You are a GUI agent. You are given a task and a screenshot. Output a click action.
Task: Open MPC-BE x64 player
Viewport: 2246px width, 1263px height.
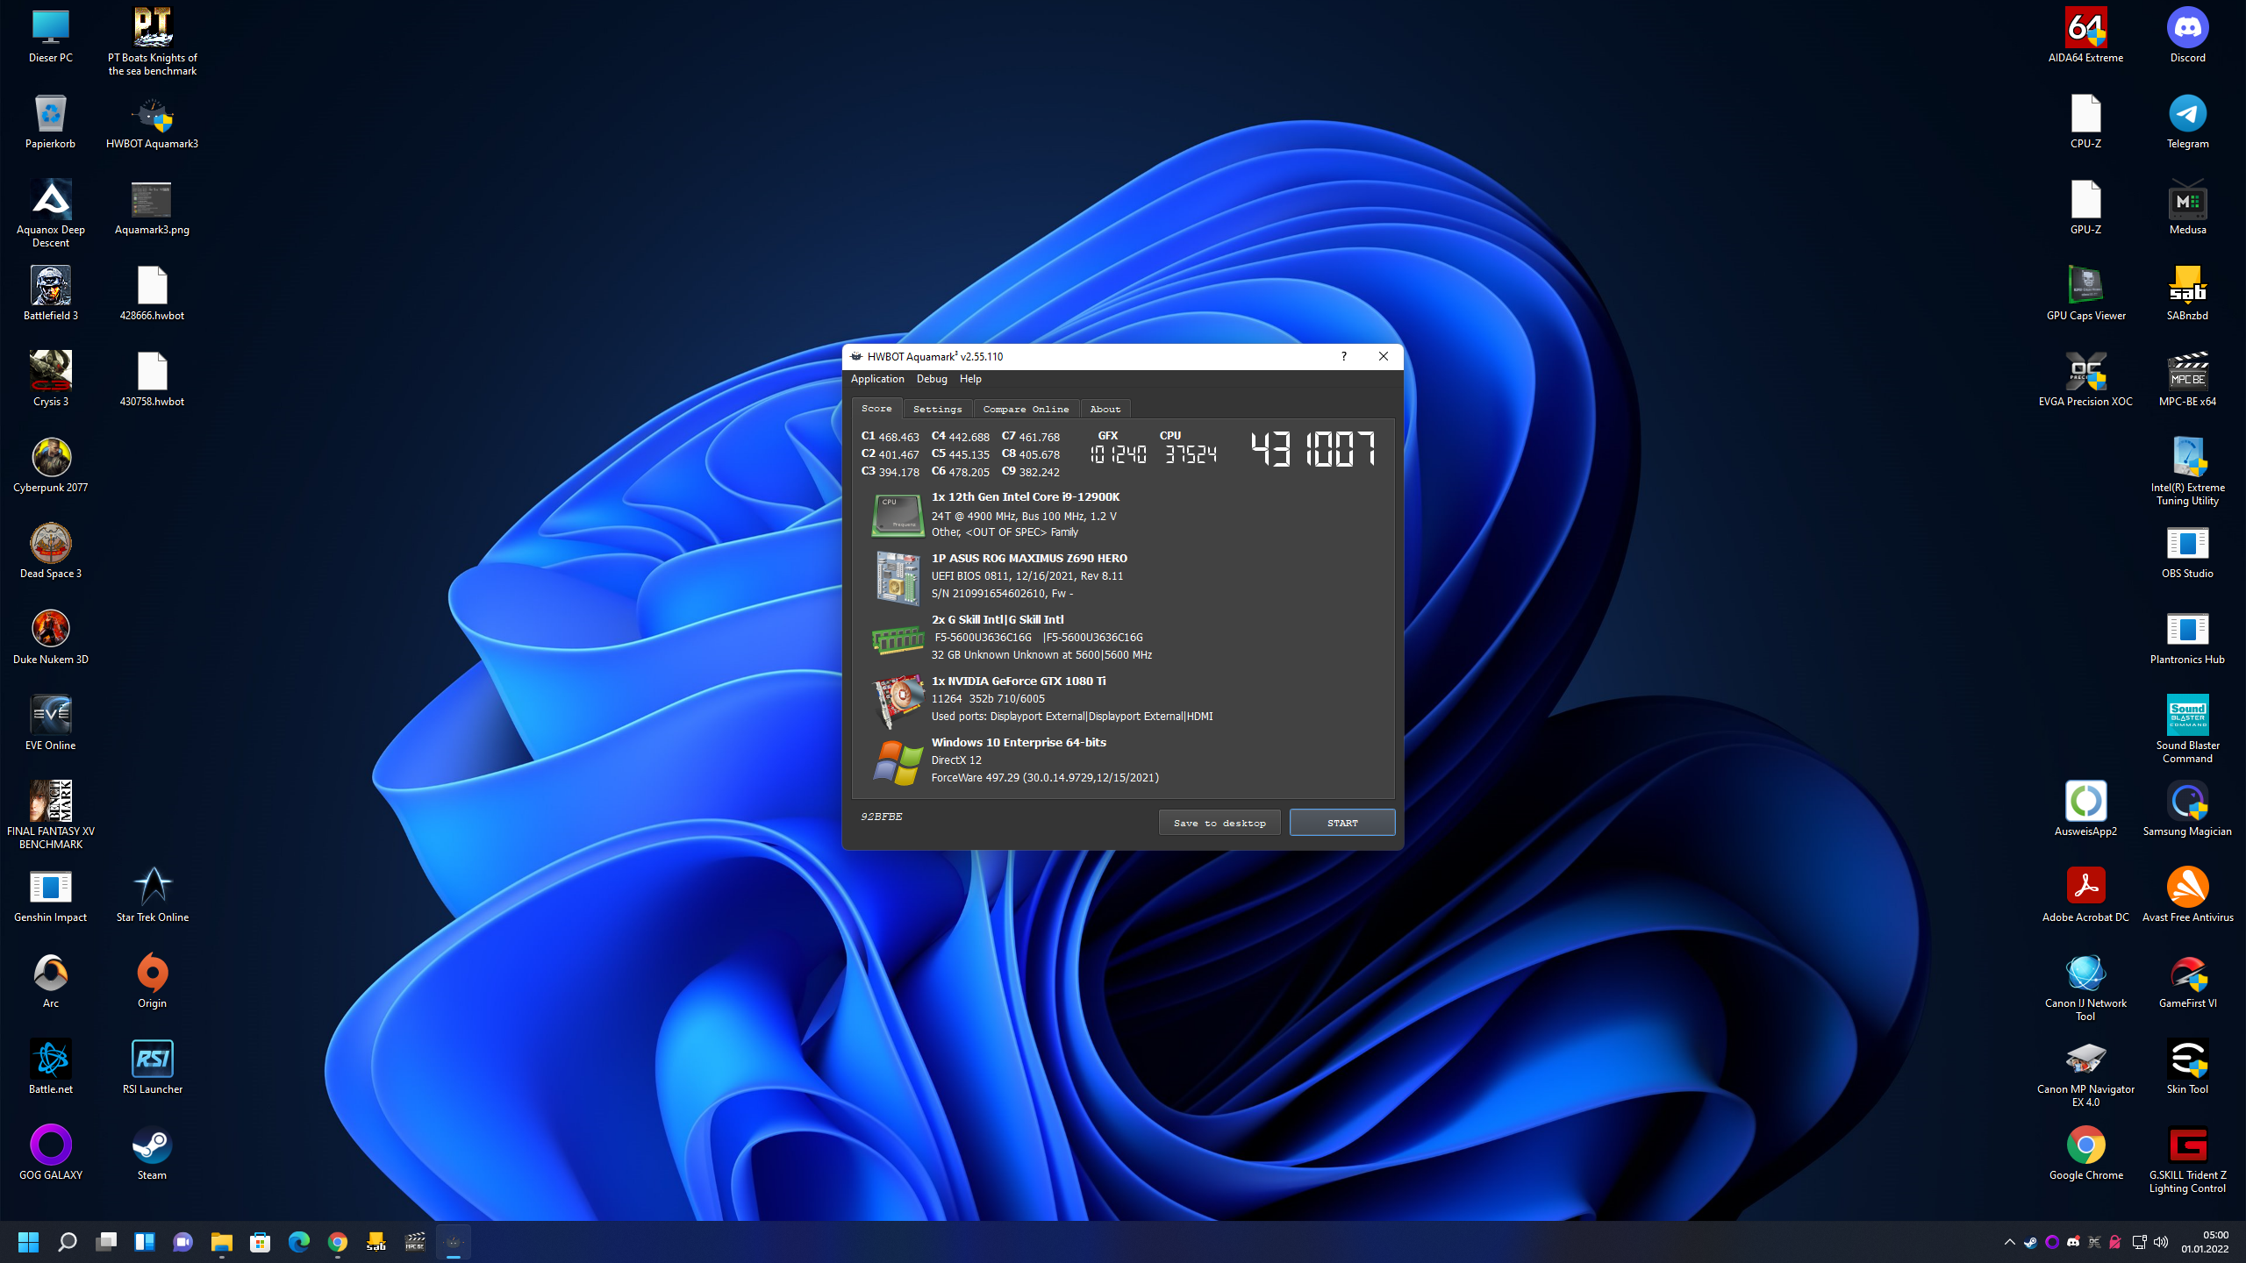point(2187,381)
